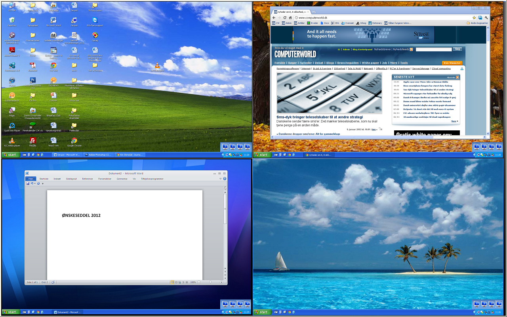Select the Adobe Photoshop CS3 desktop icon

[x=33, y=83]
